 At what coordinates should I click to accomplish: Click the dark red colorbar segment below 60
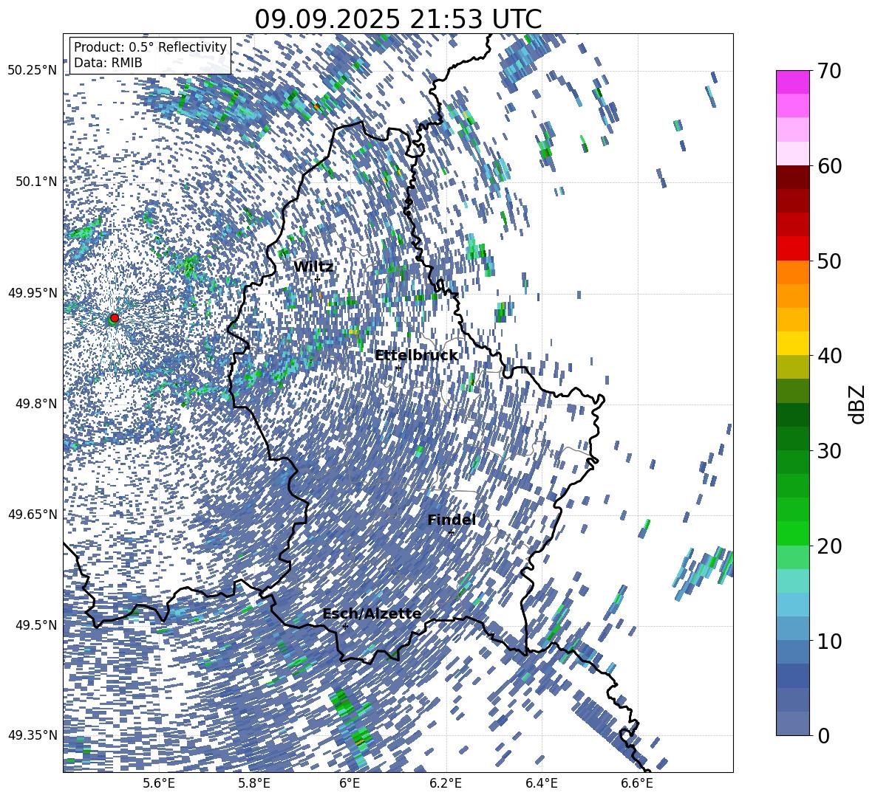(x=793, y=177)
